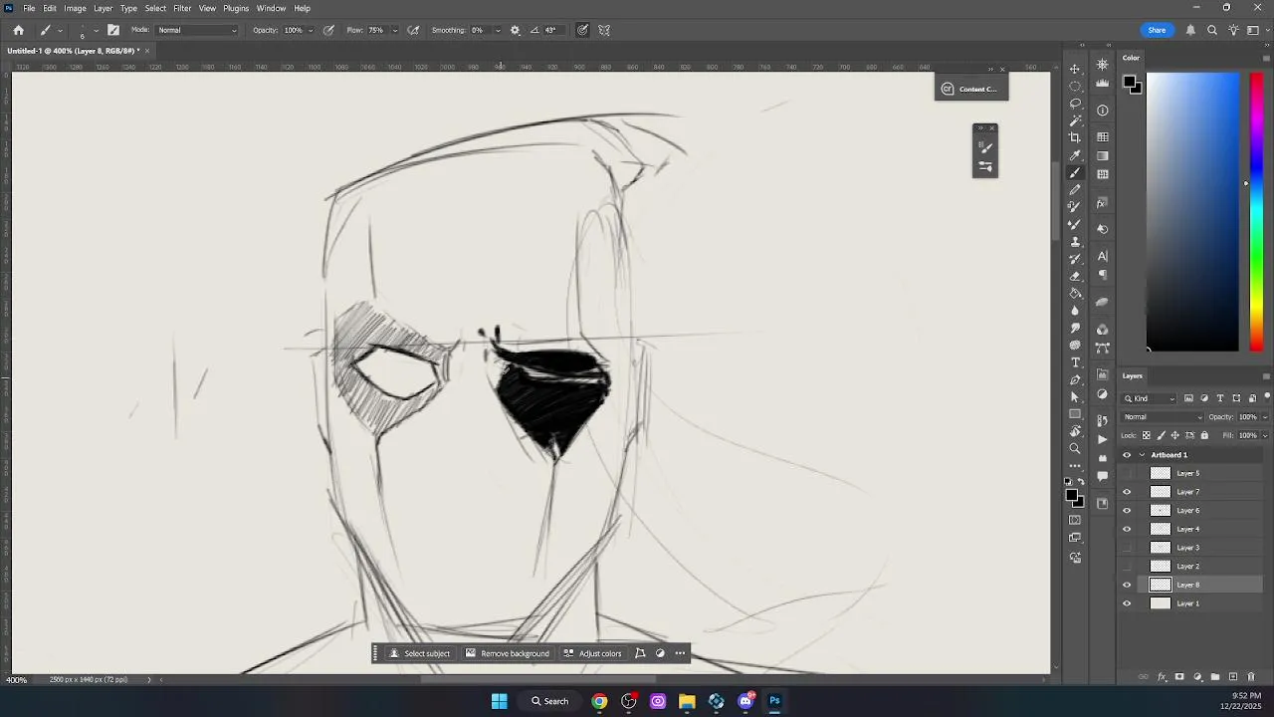Open layer blend mode Normal dropdown
This screenshot has width=1274, height=717.
(1163, 417)
